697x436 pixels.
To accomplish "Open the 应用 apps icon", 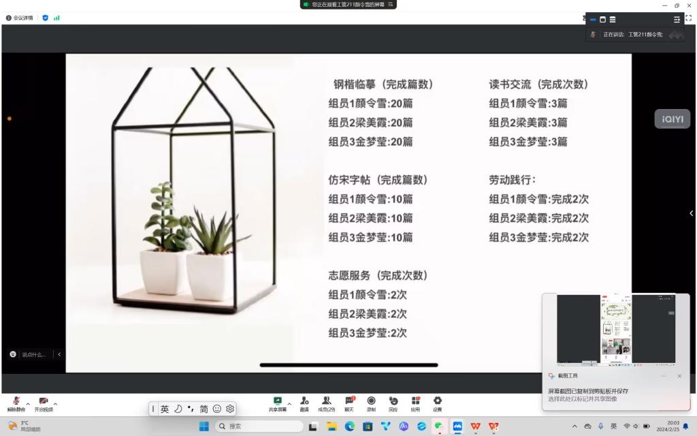I will click(x=415, y=402).
